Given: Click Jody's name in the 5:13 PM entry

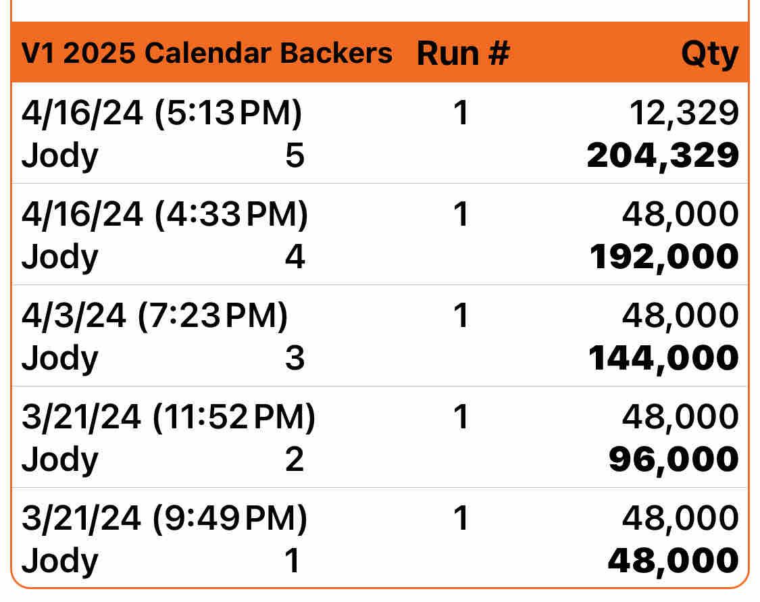Looking at the screenshot, I should click(59, 156).
